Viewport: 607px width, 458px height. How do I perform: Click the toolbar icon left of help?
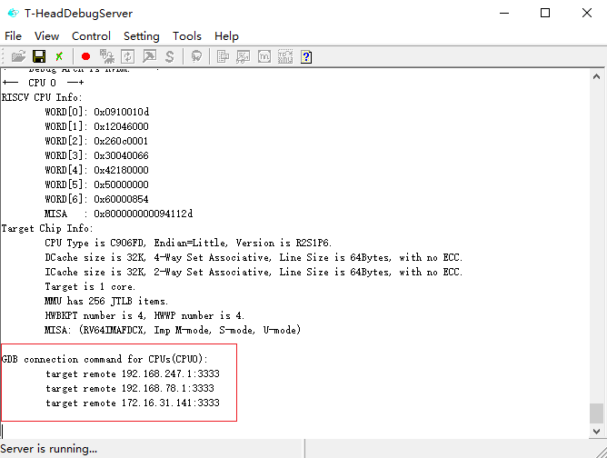285,56
